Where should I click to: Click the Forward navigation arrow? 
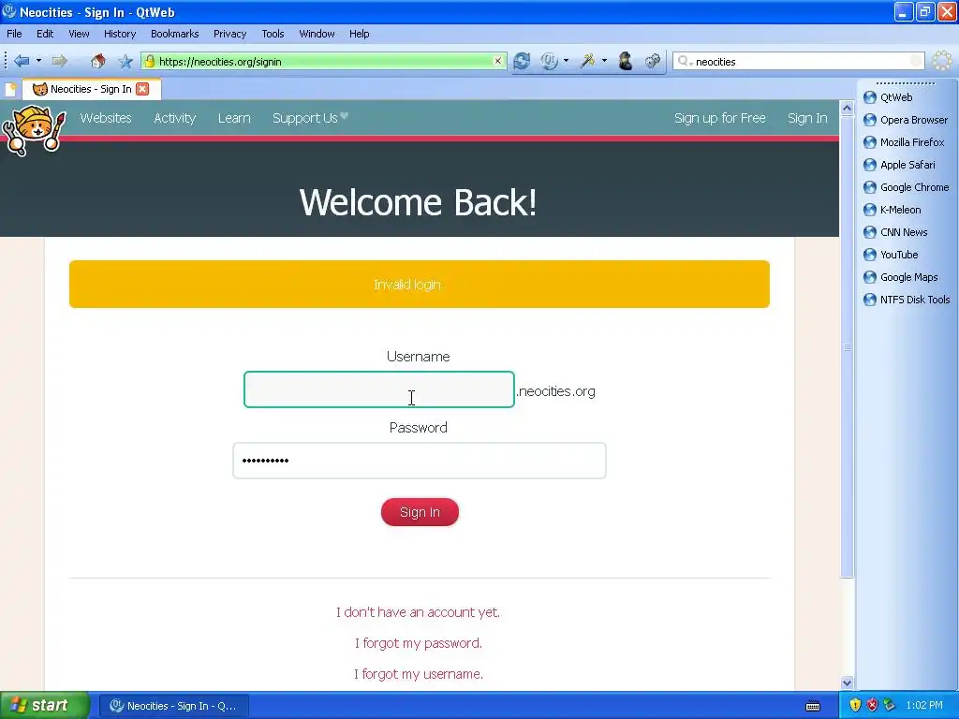(60, 61)
